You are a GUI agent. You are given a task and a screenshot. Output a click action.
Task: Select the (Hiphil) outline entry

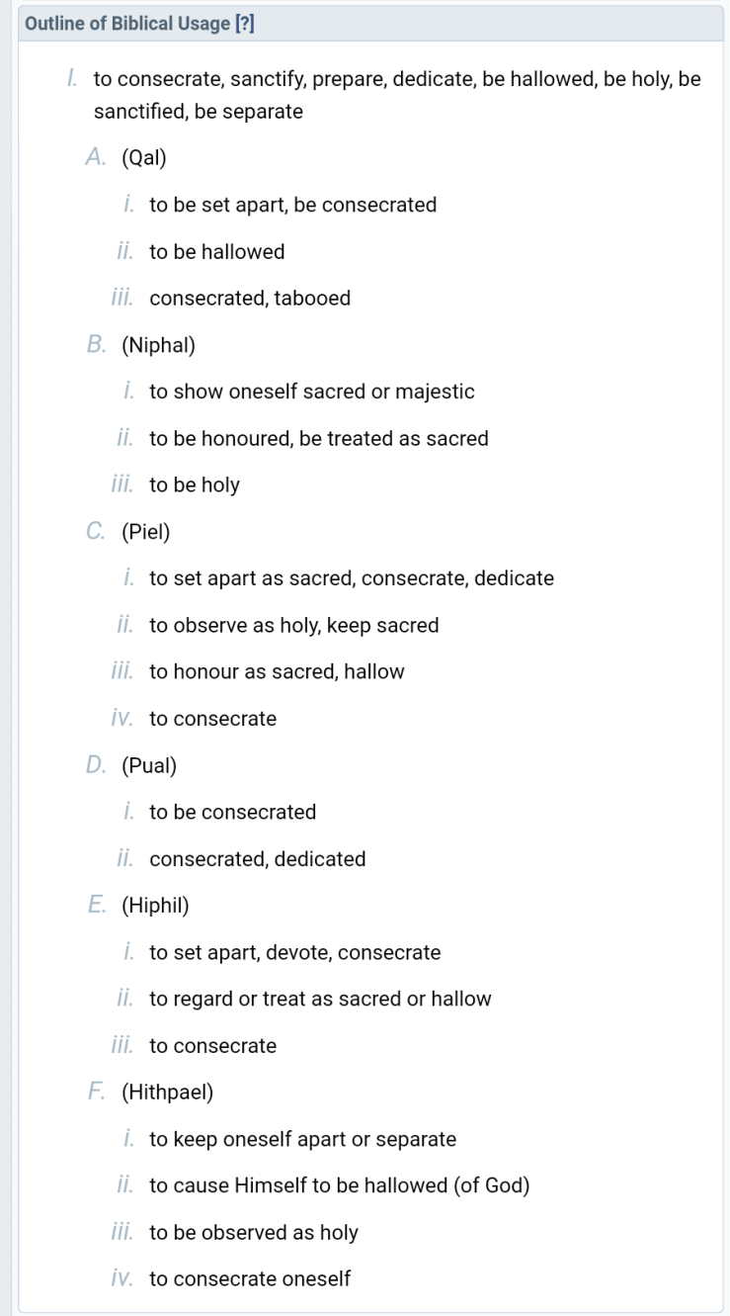(155, 906)
